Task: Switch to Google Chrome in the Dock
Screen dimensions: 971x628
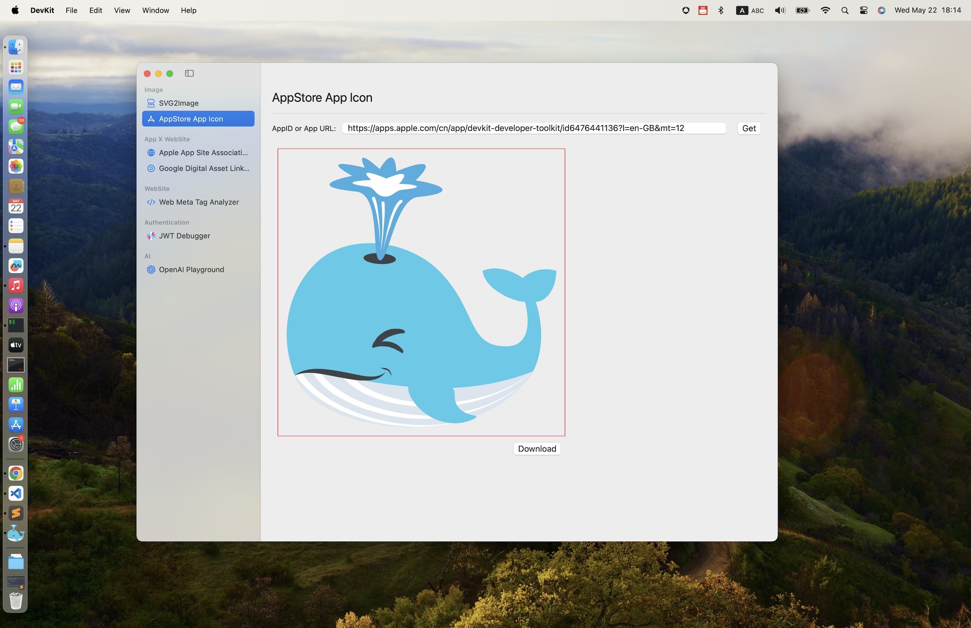Action: tap(16, 474)
